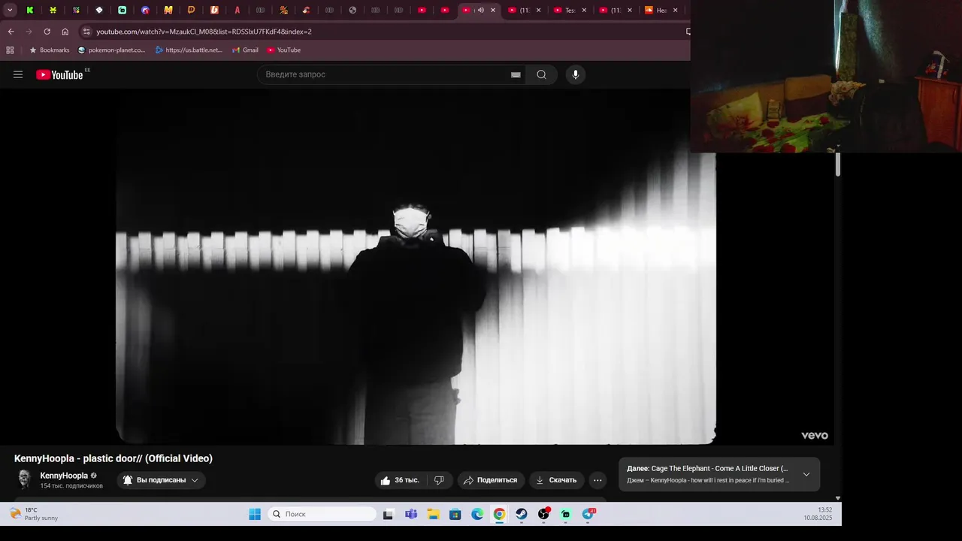
Task: Click the magnifier search button
Action: click(541, 74)
